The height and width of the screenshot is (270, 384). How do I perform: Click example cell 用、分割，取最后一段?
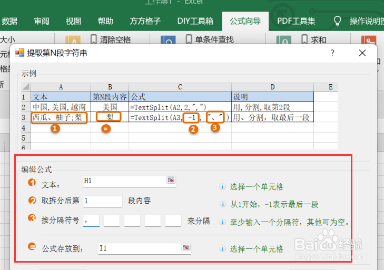(x=272, y=117)
